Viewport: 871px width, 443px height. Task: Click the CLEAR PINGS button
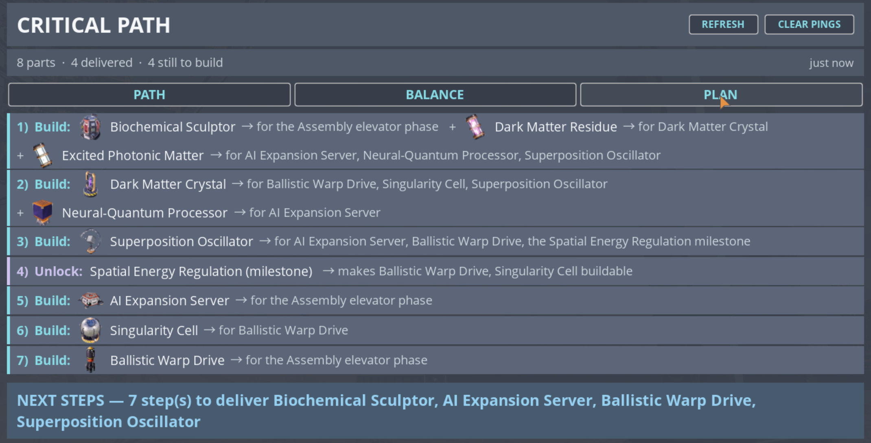[809, 24]
